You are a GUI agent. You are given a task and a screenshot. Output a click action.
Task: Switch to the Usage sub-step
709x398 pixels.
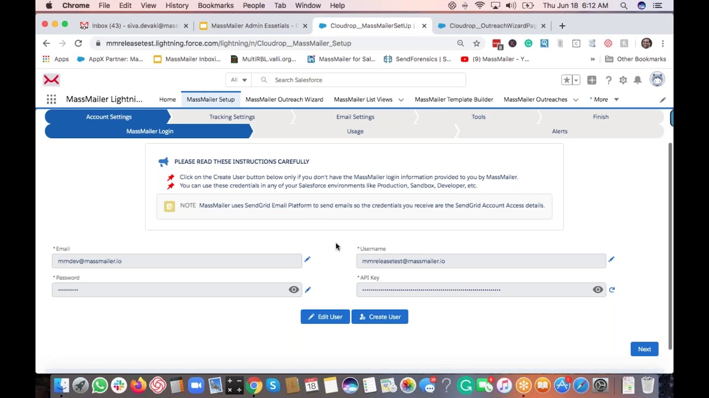355,131
